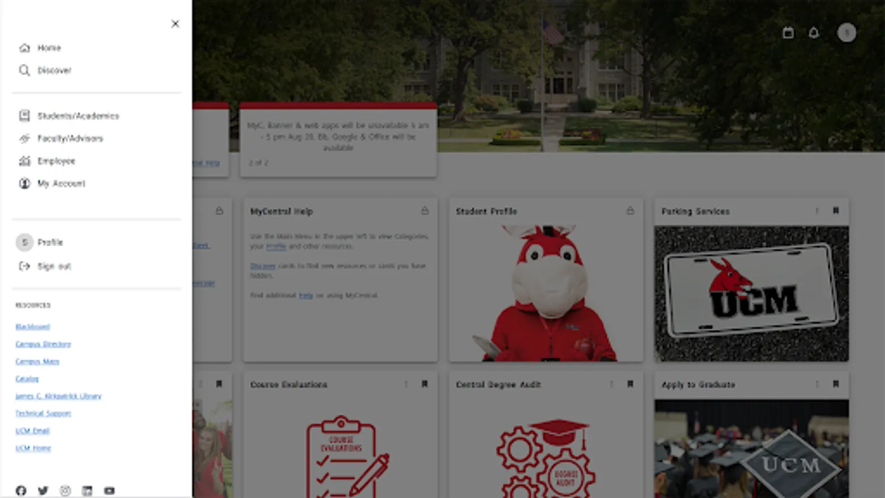Click the Course Evaluations clipboard graphic

pos(347,456)
